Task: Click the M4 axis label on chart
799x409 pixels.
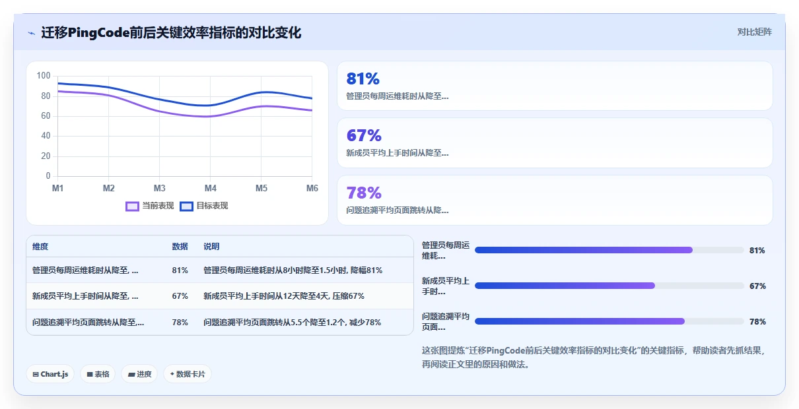Action: click(211, 189)
